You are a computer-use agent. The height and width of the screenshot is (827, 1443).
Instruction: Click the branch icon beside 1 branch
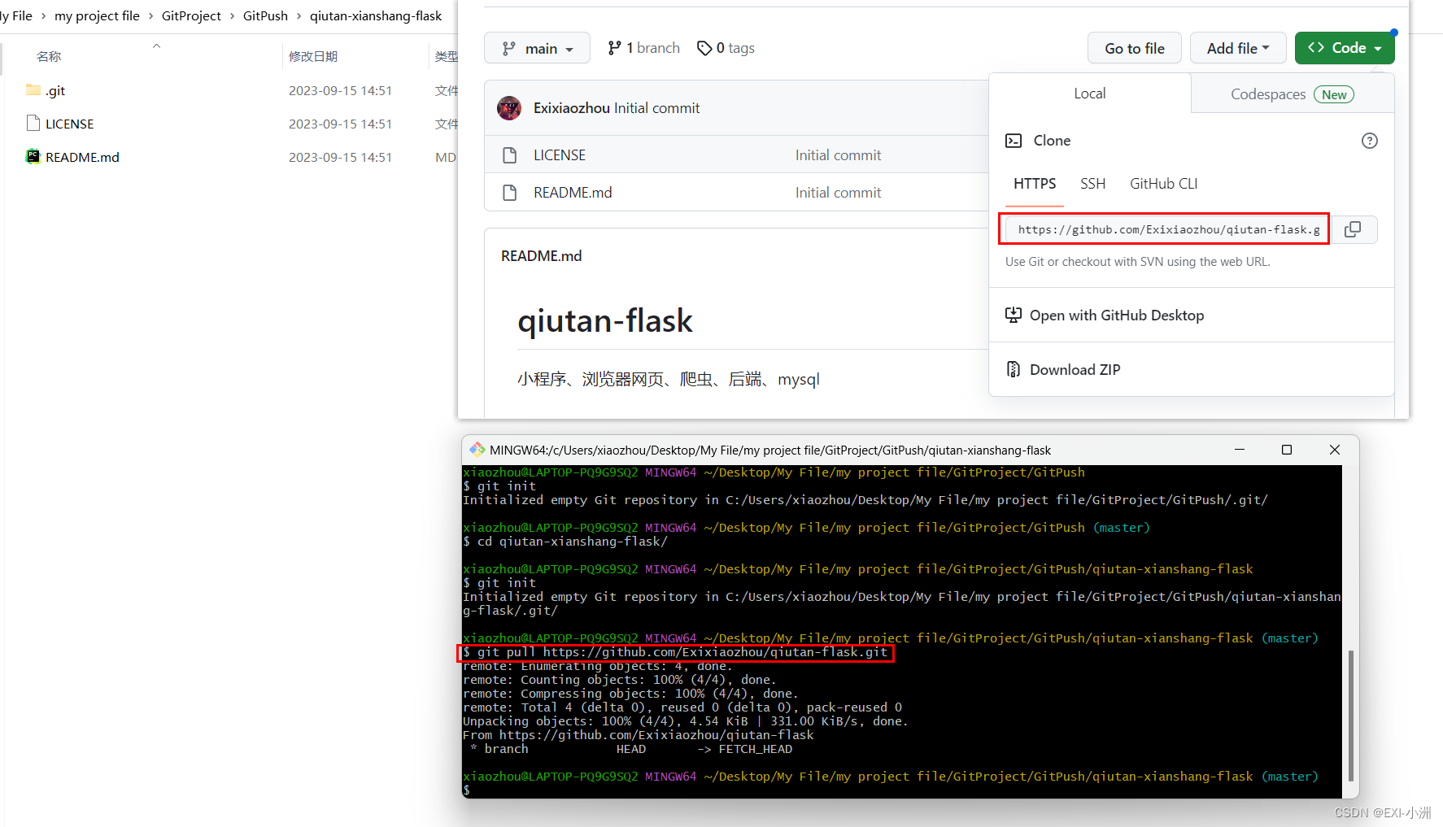pos(614,49)
